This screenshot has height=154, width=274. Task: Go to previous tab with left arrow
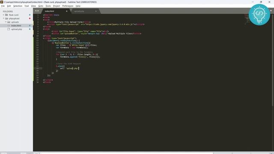(36, 11)
